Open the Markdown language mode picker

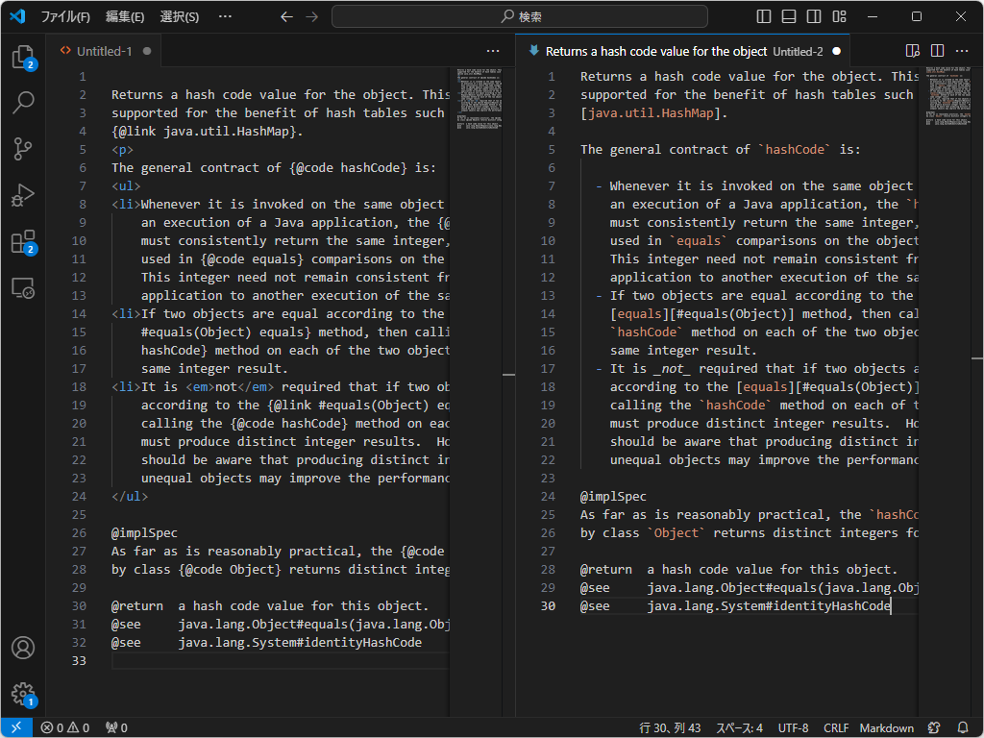click(x=886, y=727)
